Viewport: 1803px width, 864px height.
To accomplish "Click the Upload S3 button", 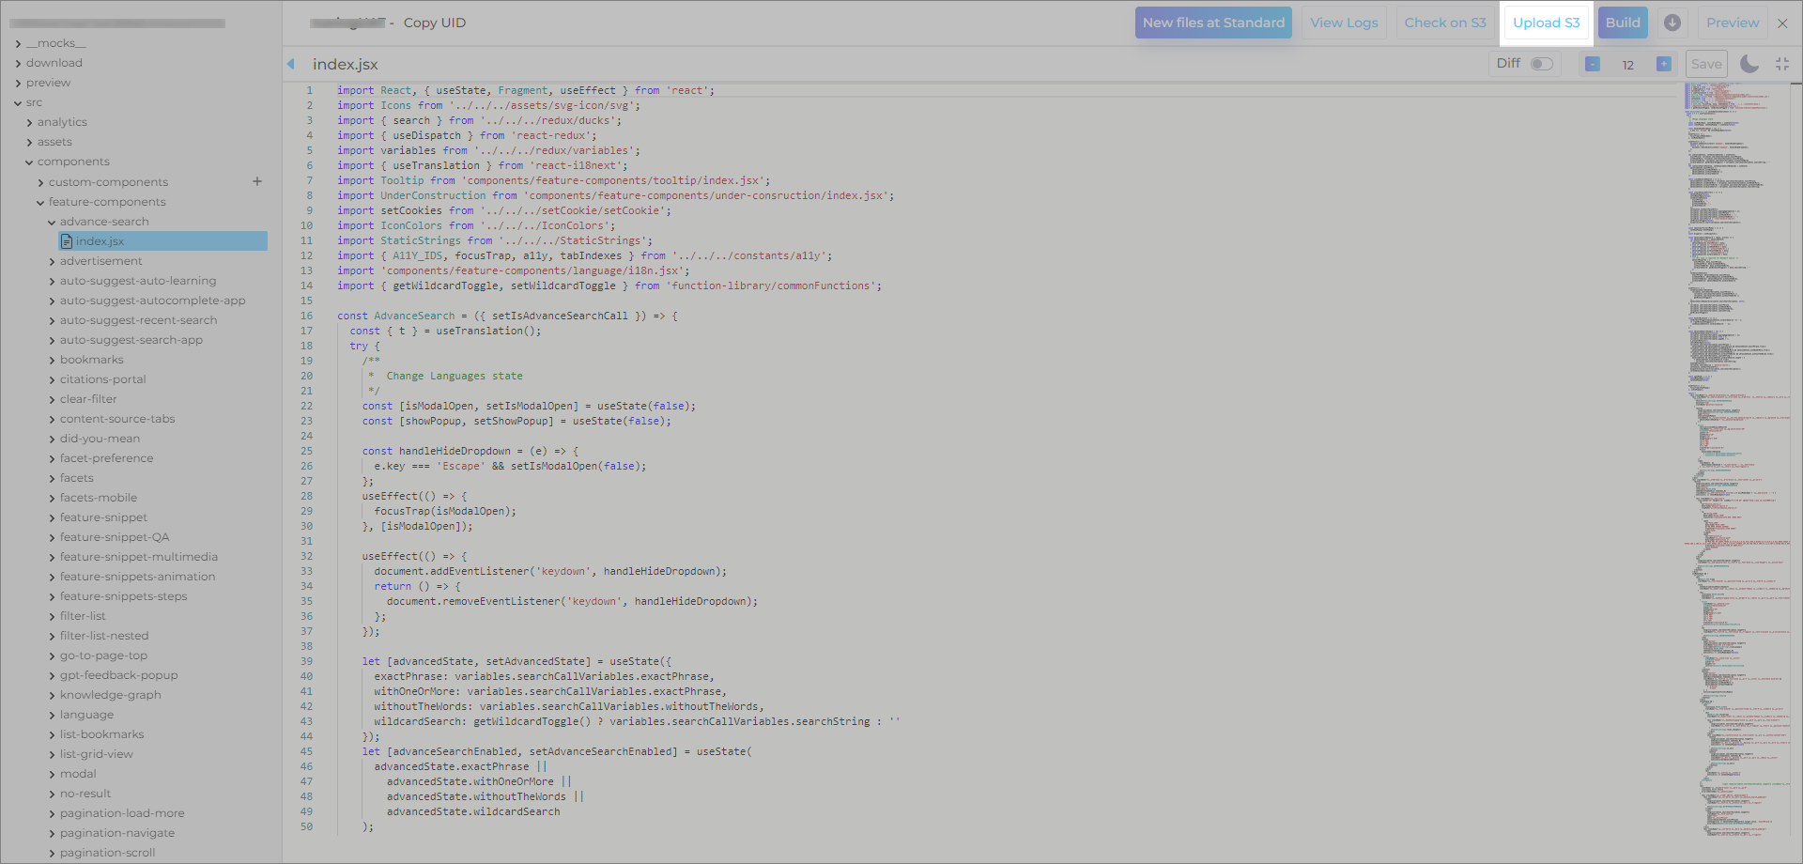I will [x=1546, y=23].
